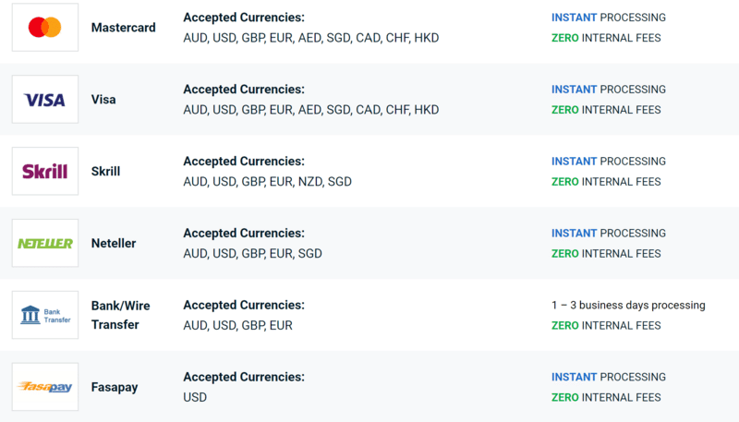Click the Mastercard logo icon
Screen dimensions: 739x422
coord(44,28)
